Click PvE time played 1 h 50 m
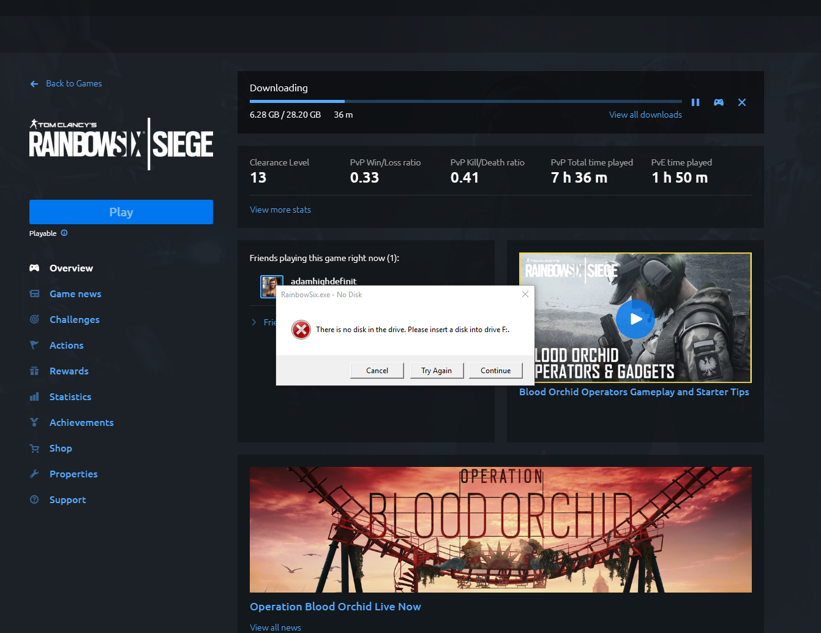 [680, 178]
